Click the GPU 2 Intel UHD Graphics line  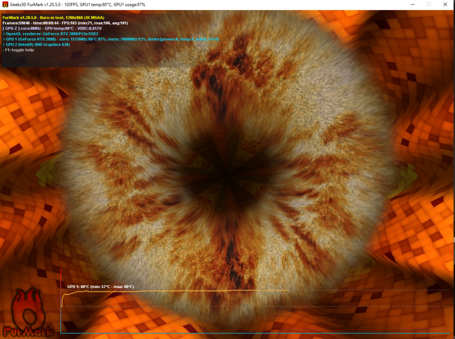point(36,45)
